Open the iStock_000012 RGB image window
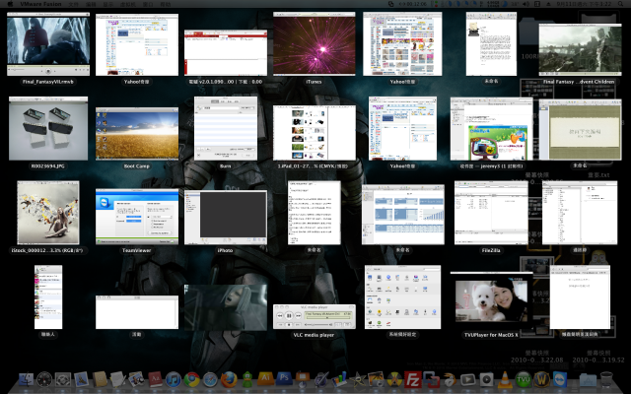 click(x=48, y=213)
